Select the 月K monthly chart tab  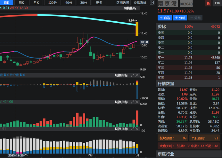point(36,3)
